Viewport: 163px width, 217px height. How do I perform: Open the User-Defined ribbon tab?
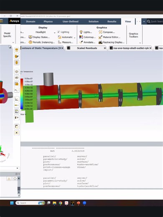click(x=71, y=22)
